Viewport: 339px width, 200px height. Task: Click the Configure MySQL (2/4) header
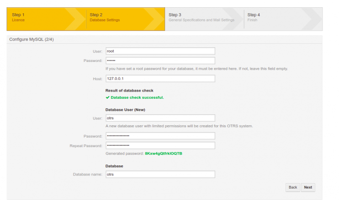point(32,39)
